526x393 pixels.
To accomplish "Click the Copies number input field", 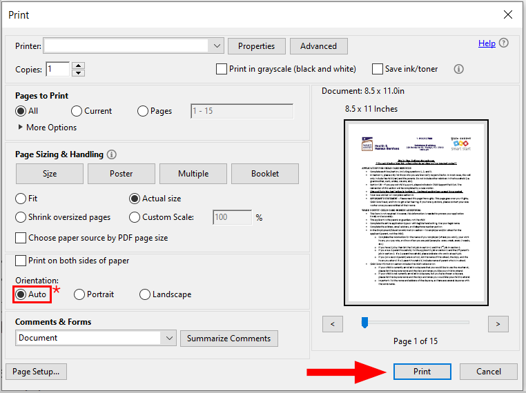I will (x=58, y=69).
